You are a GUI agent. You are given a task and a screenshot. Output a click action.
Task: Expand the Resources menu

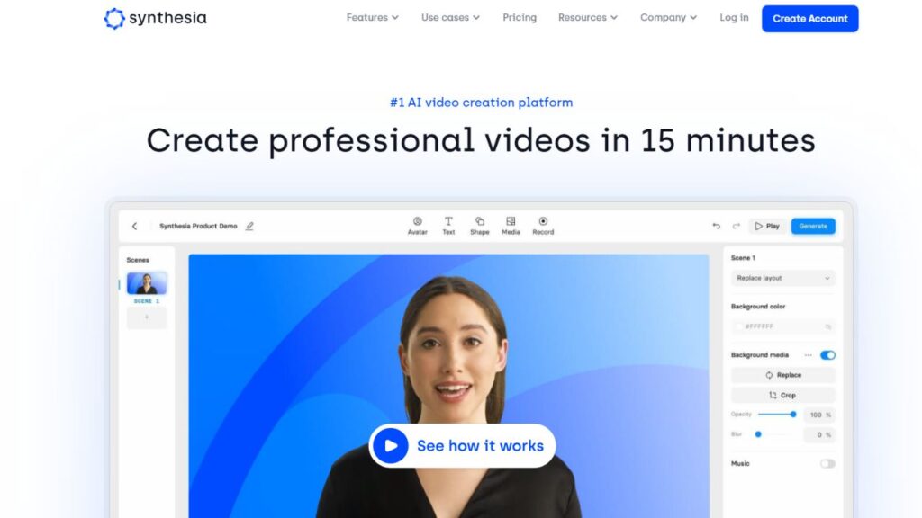tap(588, 18)
